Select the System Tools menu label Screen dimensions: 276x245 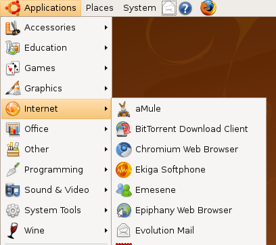point(53,210)
